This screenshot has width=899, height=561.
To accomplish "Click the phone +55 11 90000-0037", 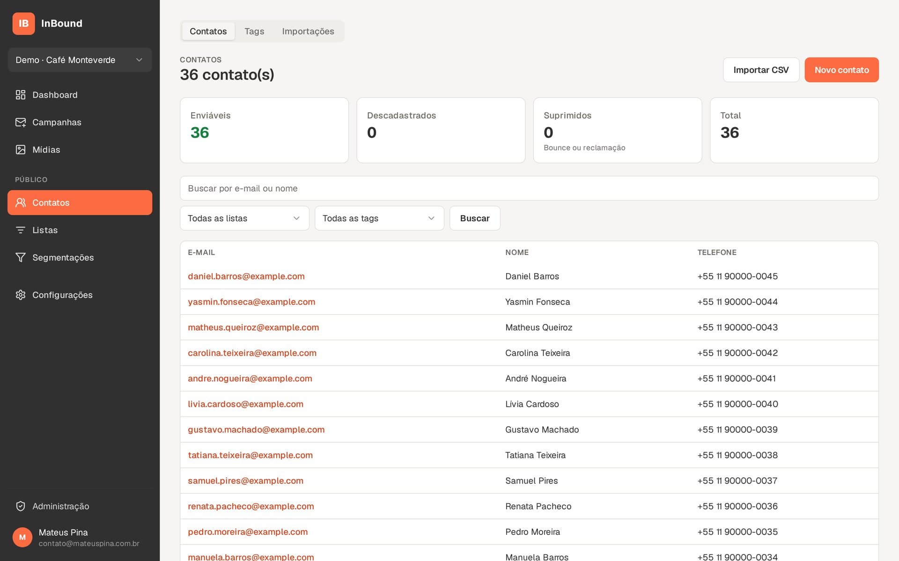I will [737, 481].
